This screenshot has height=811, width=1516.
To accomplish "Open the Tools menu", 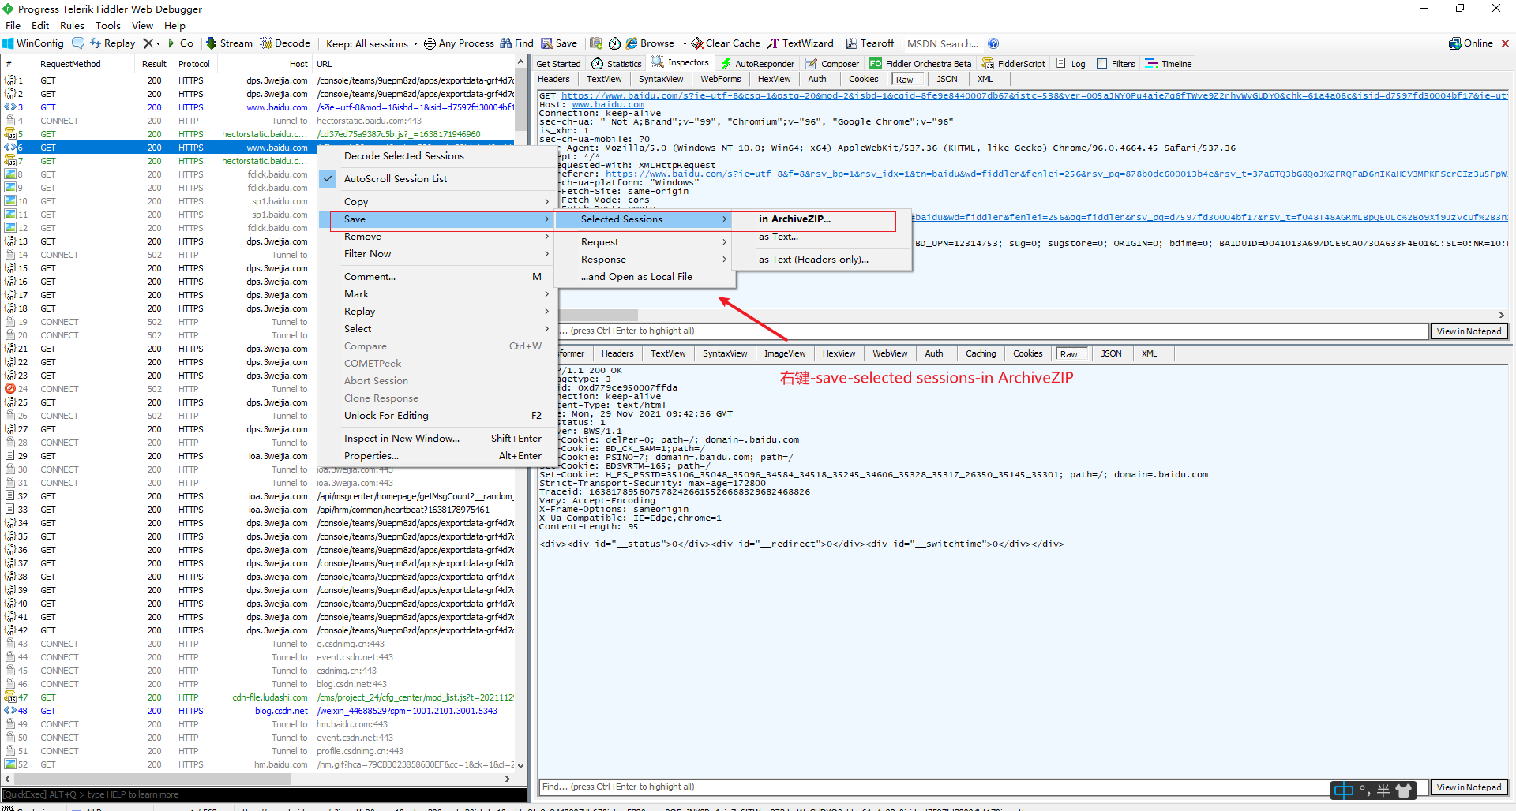I will tap(108, 26).
